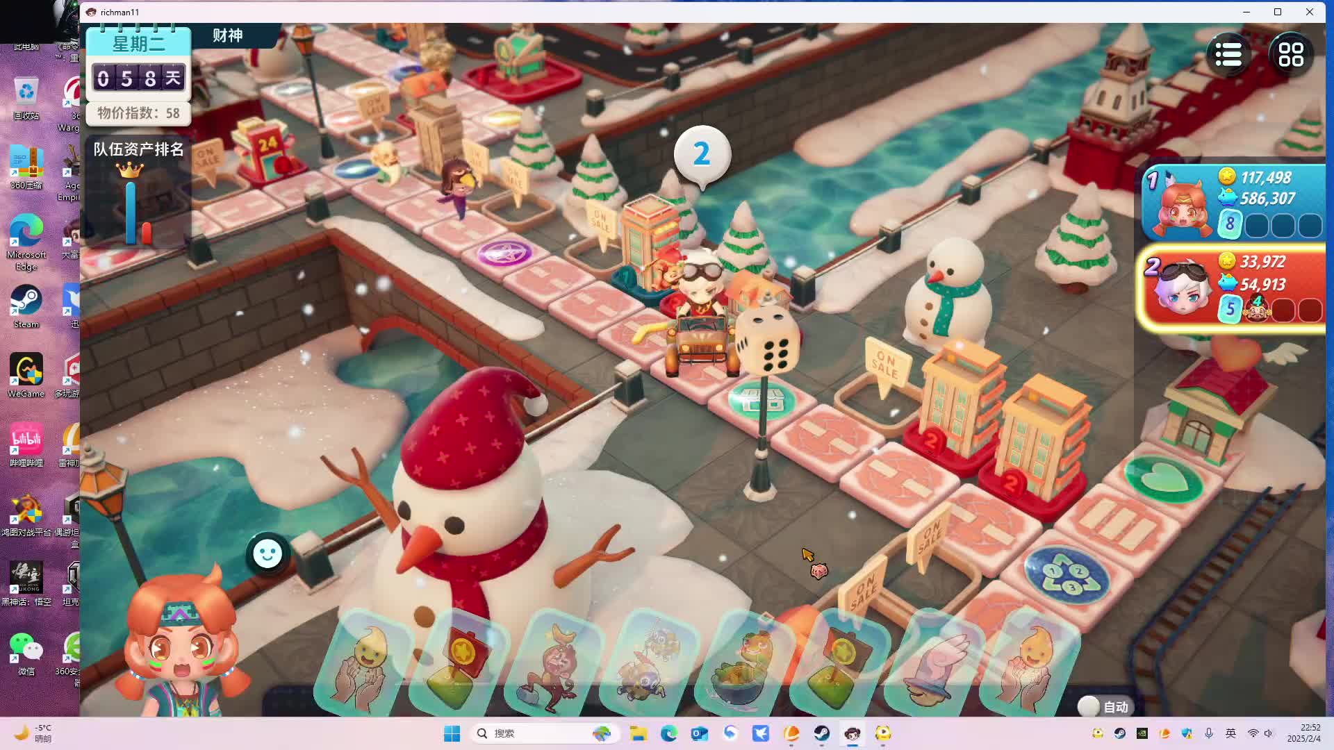Click the 英 input language indicator
The width and height of the screenshot is (1334, 750).
pos(1230,733)
